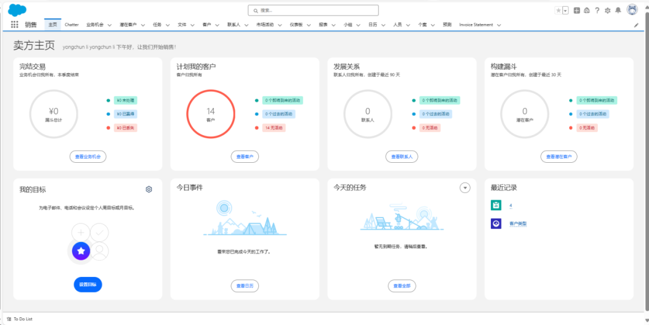Expand the 潜在客户 tab menu
Image resolution: width=649 pixels, height=325 pixels.
[143, 25]
